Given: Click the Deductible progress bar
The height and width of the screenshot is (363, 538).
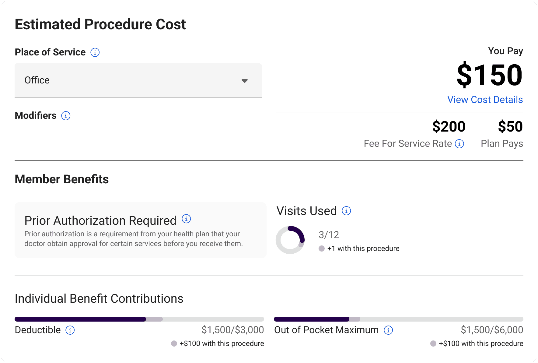Looking at the screenshot, I should (x=139, y=319).
